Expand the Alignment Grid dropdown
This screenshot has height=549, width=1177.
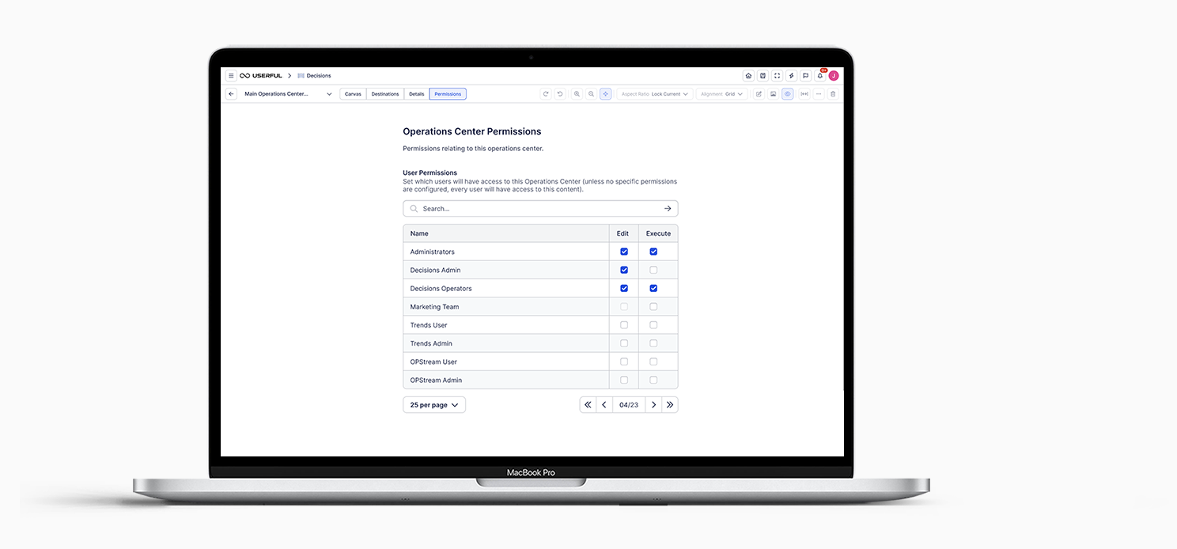click(721, 94)
